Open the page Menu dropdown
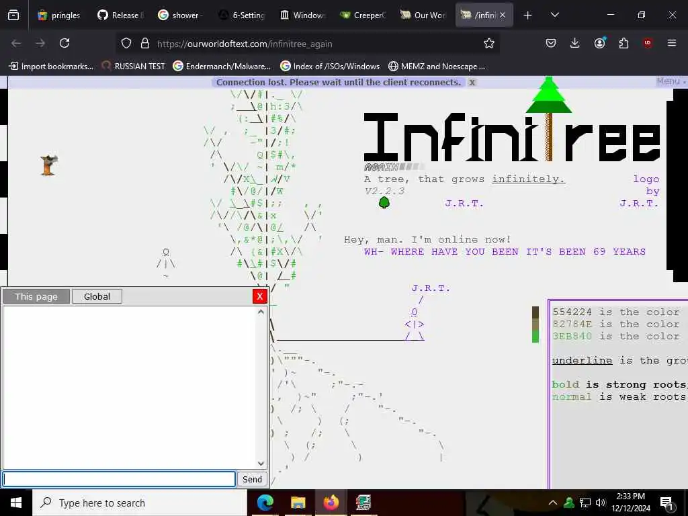Screen dimensions: 688x516 [671, 81]
